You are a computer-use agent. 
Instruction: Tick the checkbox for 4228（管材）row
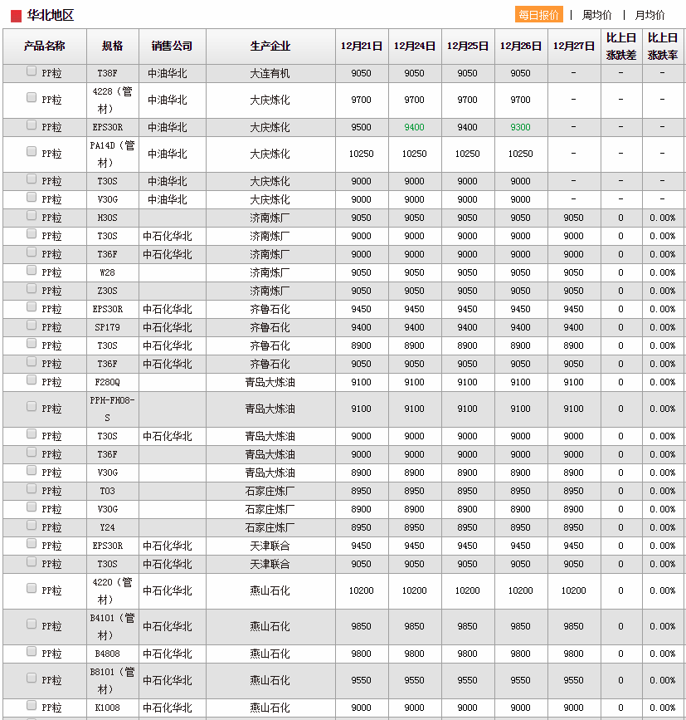click(32, 99)
